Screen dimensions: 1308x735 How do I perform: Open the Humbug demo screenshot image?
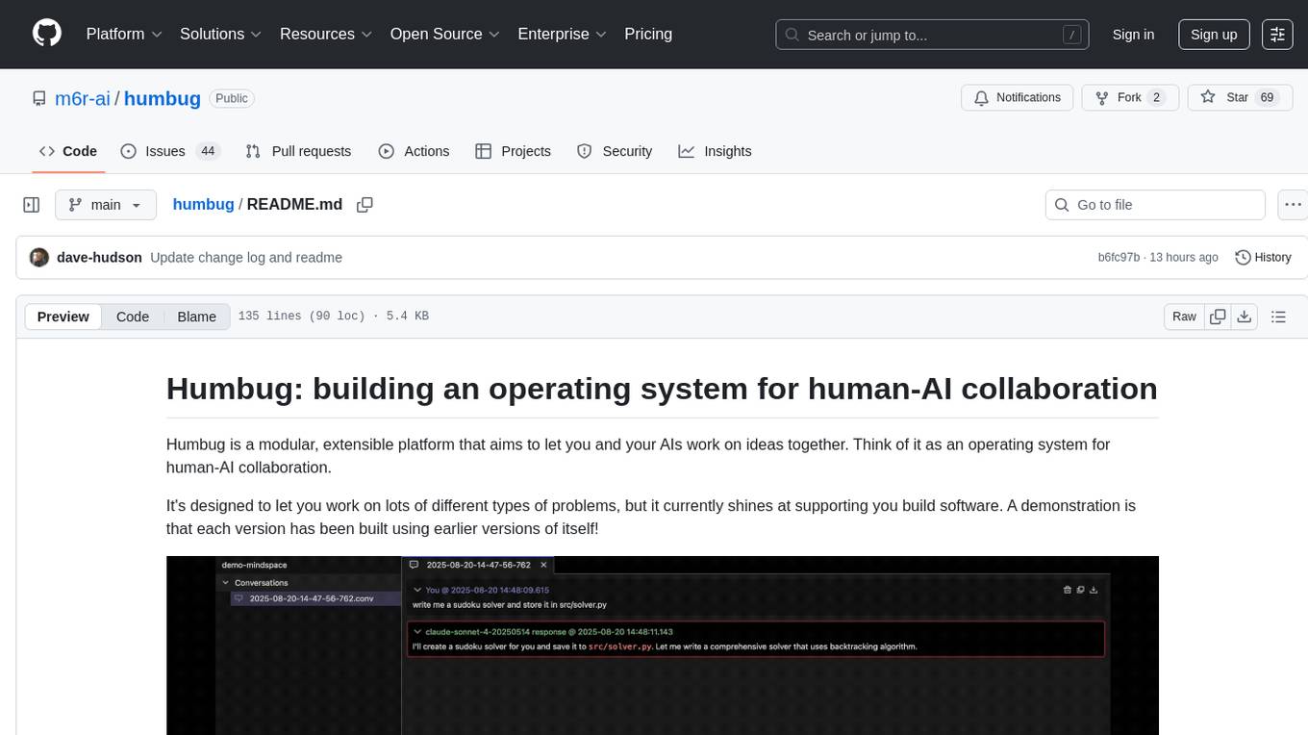pos(663,646)
